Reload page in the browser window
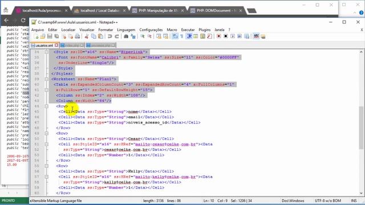This screenshot has height=205, width=365. (23, 20)
